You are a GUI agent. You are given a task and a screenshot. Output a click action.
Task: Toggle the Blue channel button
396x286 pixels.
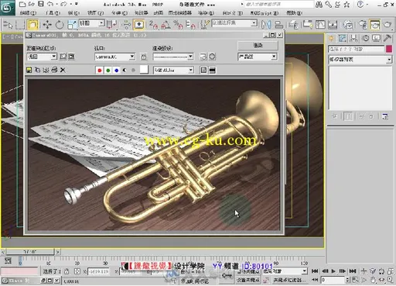point(117,70)
